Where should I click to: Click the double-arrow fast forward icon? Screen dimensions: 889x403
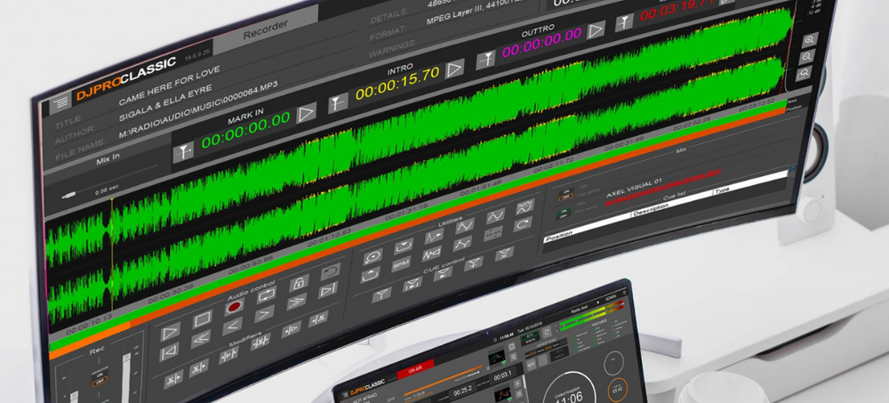tap(296, 303)
